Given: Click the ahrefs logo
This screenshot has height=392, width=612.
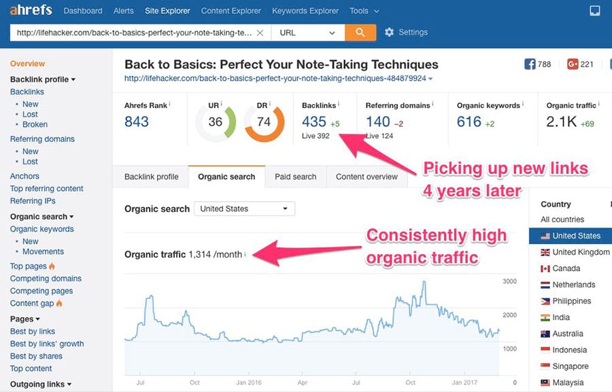Looking at the screenshot, I should [31, 10].
